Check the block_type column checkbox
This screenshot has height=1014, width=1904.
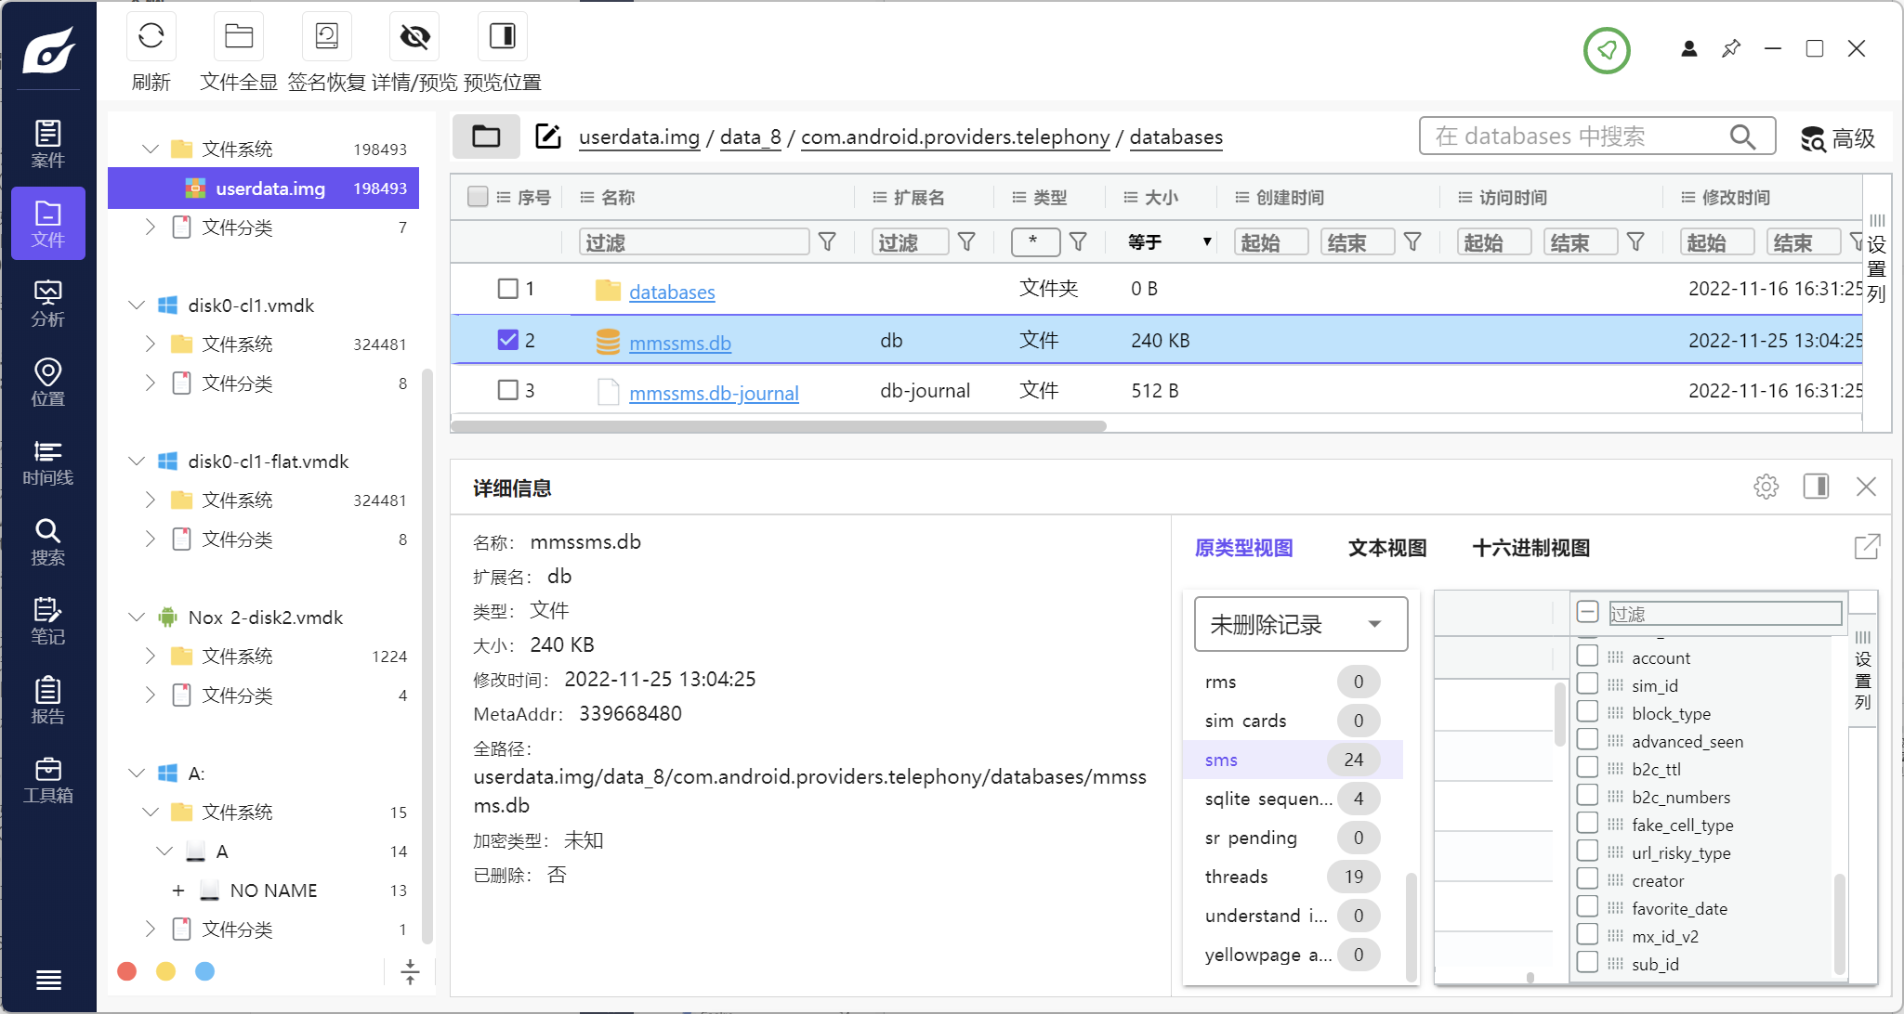coord(1587,712)
